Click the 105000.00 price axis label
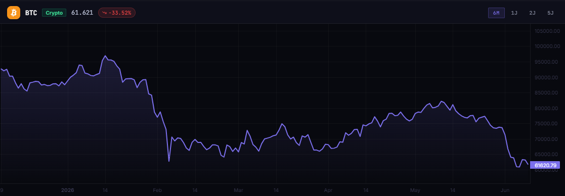 pos(547,31)
